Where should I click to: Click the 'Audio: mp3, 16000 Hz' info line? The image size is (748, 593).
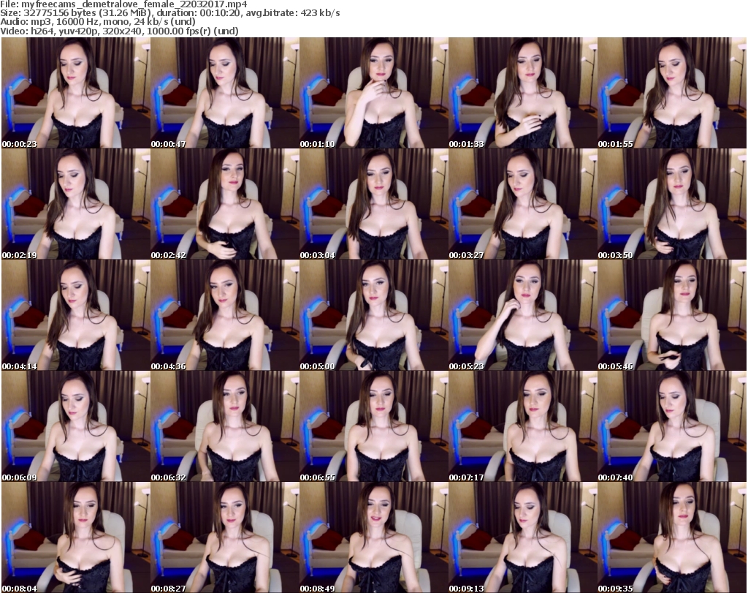coord(98,22)
